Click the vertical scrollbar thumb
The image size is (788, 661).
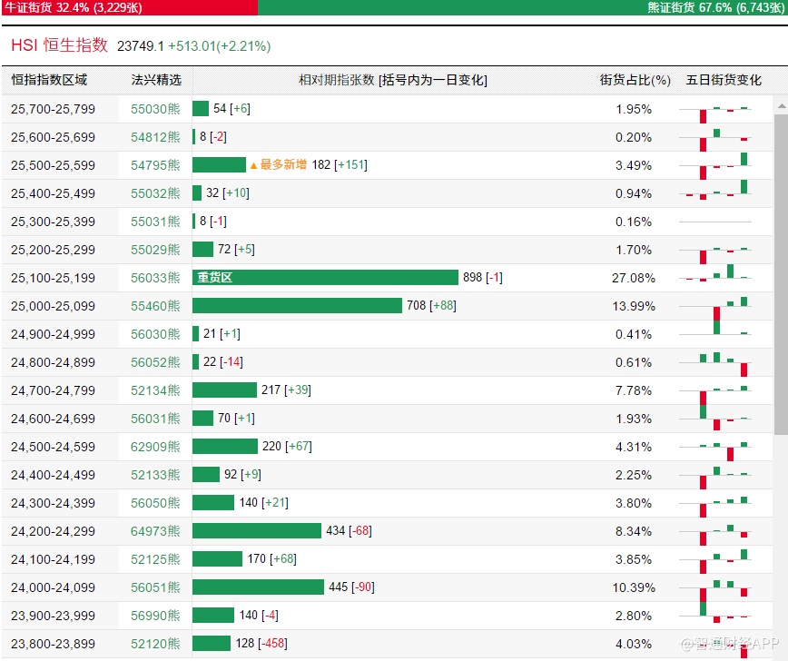pos(781,274)
